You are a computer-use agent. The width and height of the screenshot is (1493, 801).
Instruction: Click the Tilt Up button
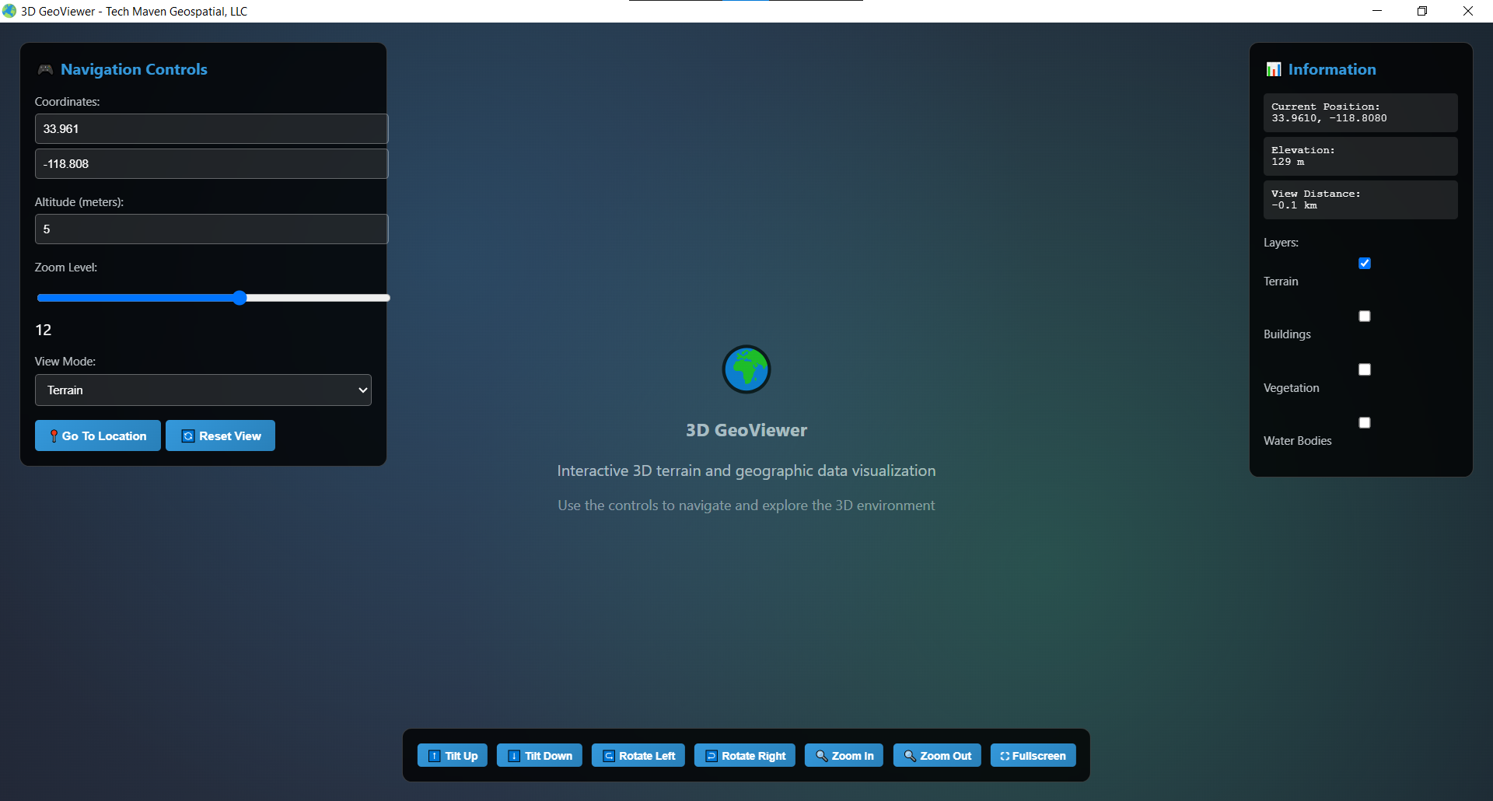[x=453, y=756]
